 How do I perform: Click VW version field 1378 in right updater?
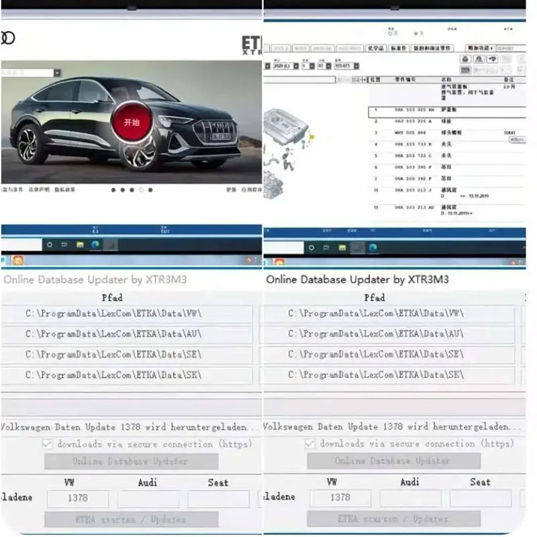point(340,497)
